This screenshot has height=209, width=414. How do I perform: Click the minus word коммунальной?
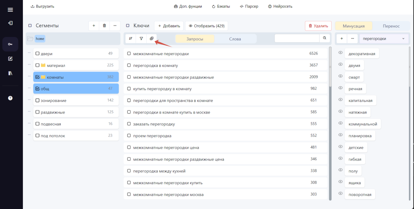pos(363,124)
